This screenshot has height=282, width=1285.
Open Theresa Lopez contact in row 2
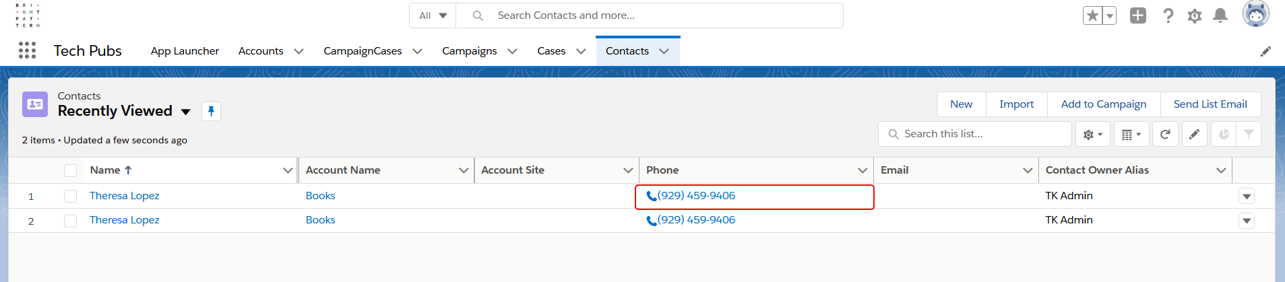click(x=125, y=220)
